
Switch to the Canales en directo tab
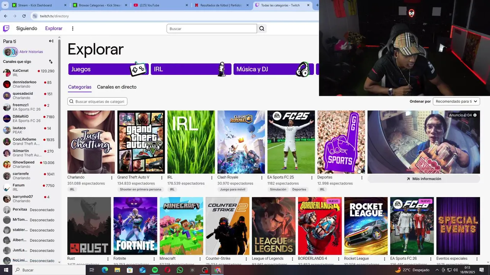(117, 87)
